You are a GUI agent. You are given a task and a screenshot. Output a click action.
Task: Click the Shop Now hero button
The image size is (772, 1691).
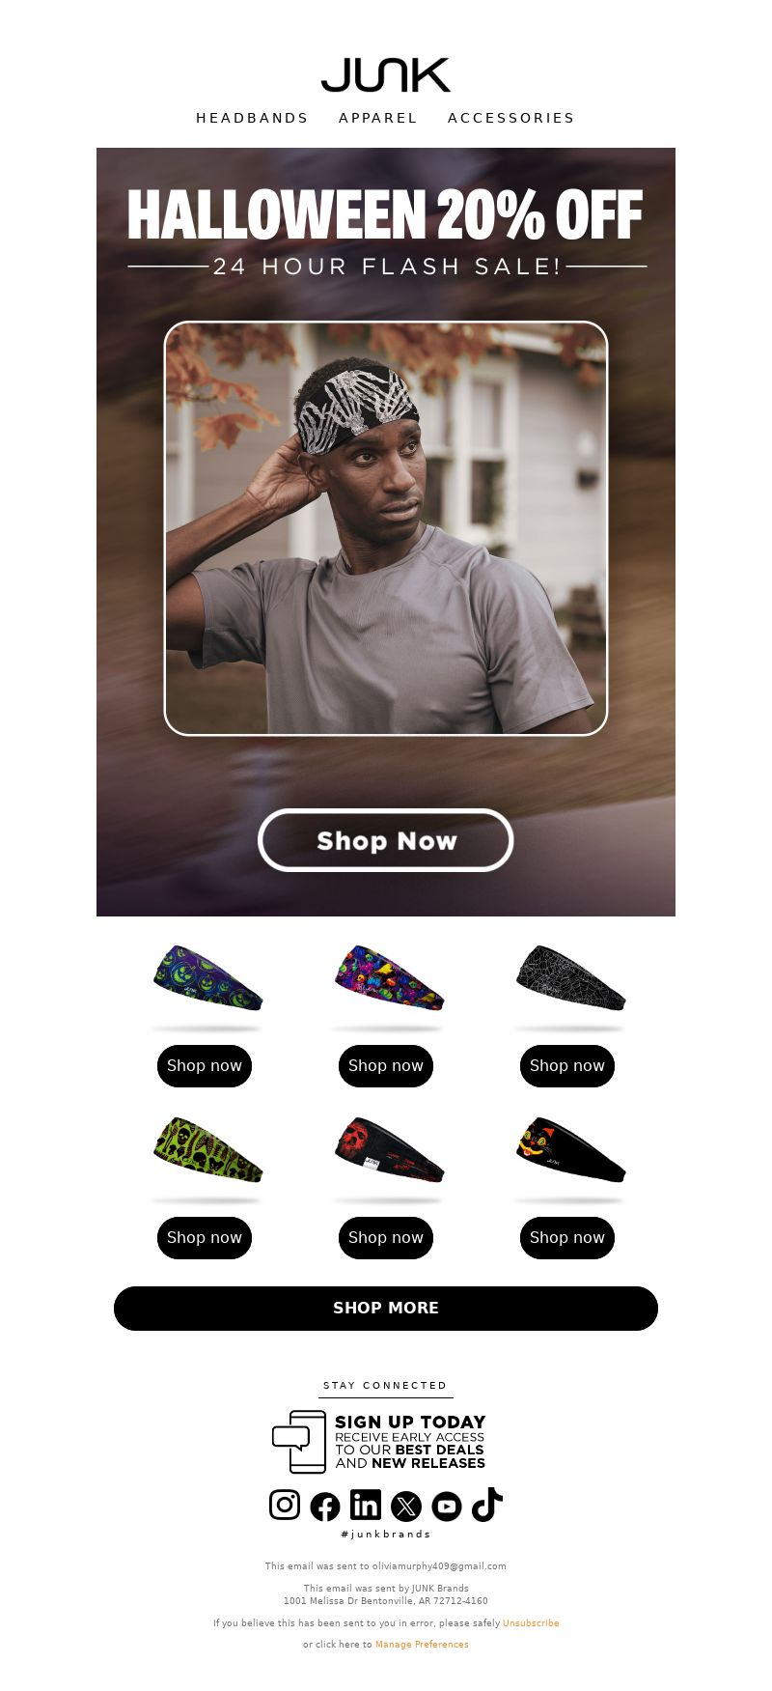[386, 840]
